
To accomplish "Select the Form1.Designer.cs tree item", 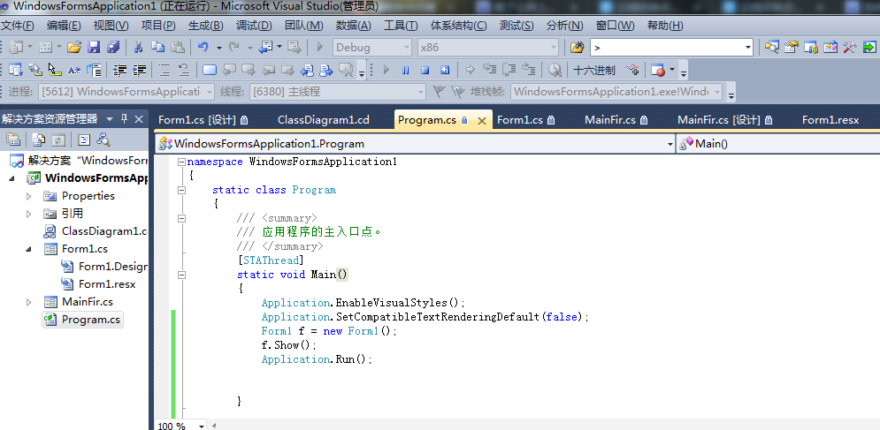I will 103,267.
